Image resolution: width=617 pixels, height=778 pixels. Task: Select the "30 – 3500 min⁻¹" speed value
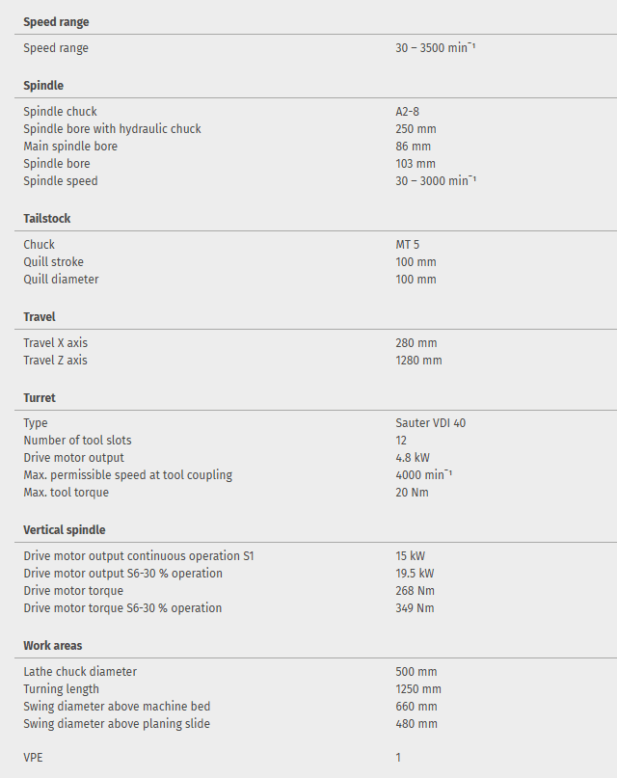coord(436,48)
